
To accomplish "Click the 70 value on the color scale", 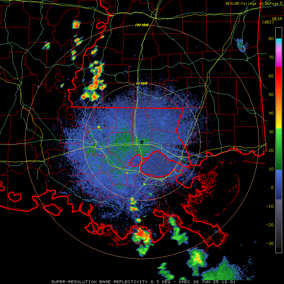I will (x=271, y=57).
